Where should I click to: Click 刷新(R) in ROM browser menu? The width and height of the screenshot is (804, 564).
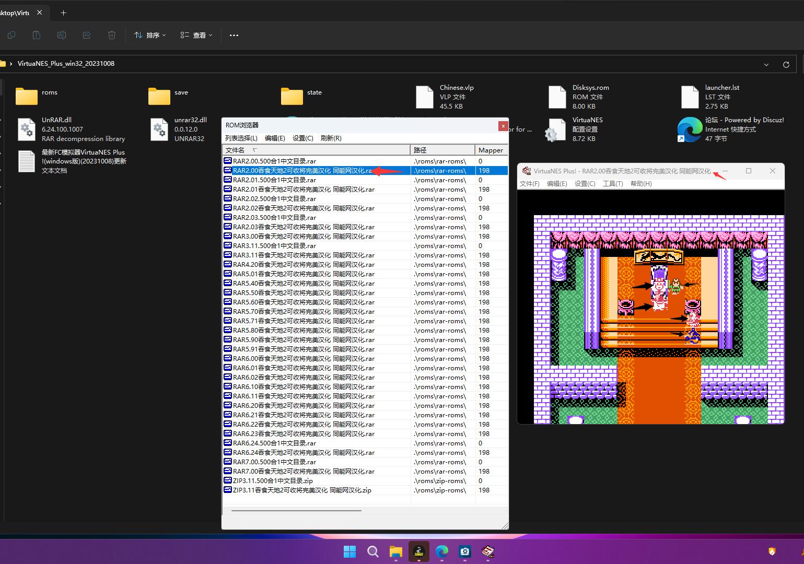point(331,138)
